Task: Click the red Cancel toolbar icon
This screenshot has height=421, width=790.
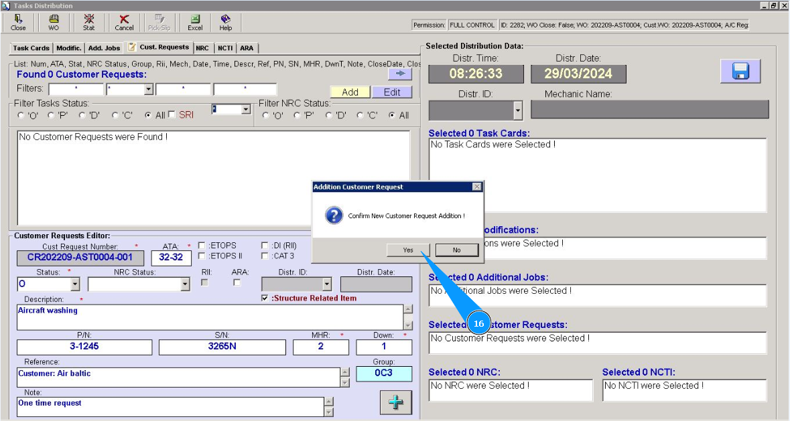Action: [x=124, y=23]
